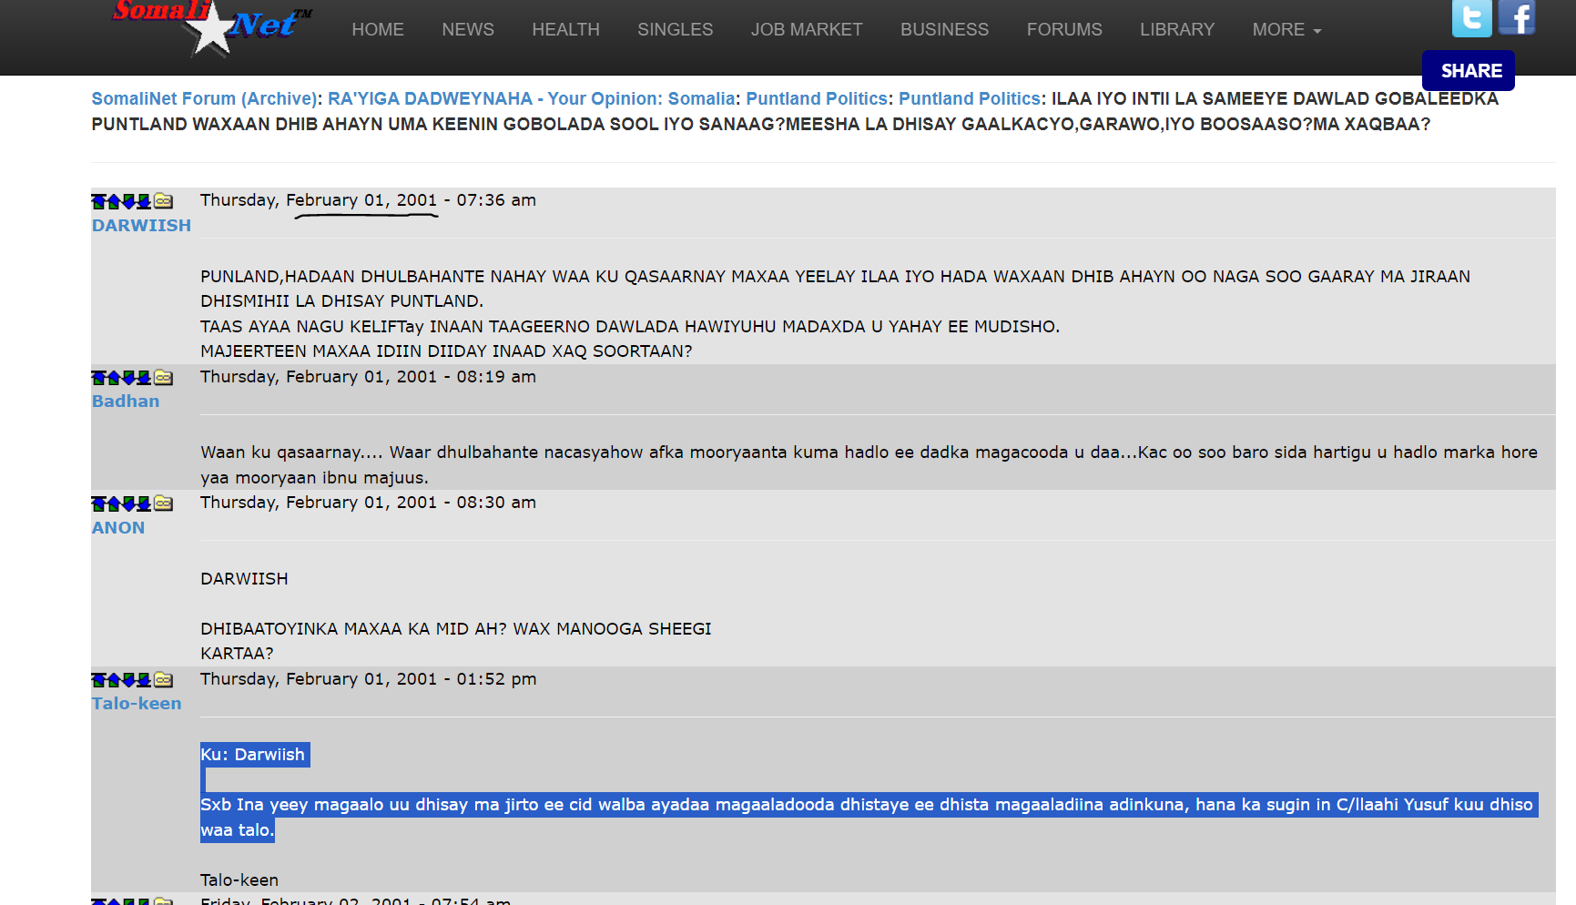Click Badhan's text starting 'Waan ku qasaarnay'
Viewport: 1576px width, 905px height.
click(869, 465)
